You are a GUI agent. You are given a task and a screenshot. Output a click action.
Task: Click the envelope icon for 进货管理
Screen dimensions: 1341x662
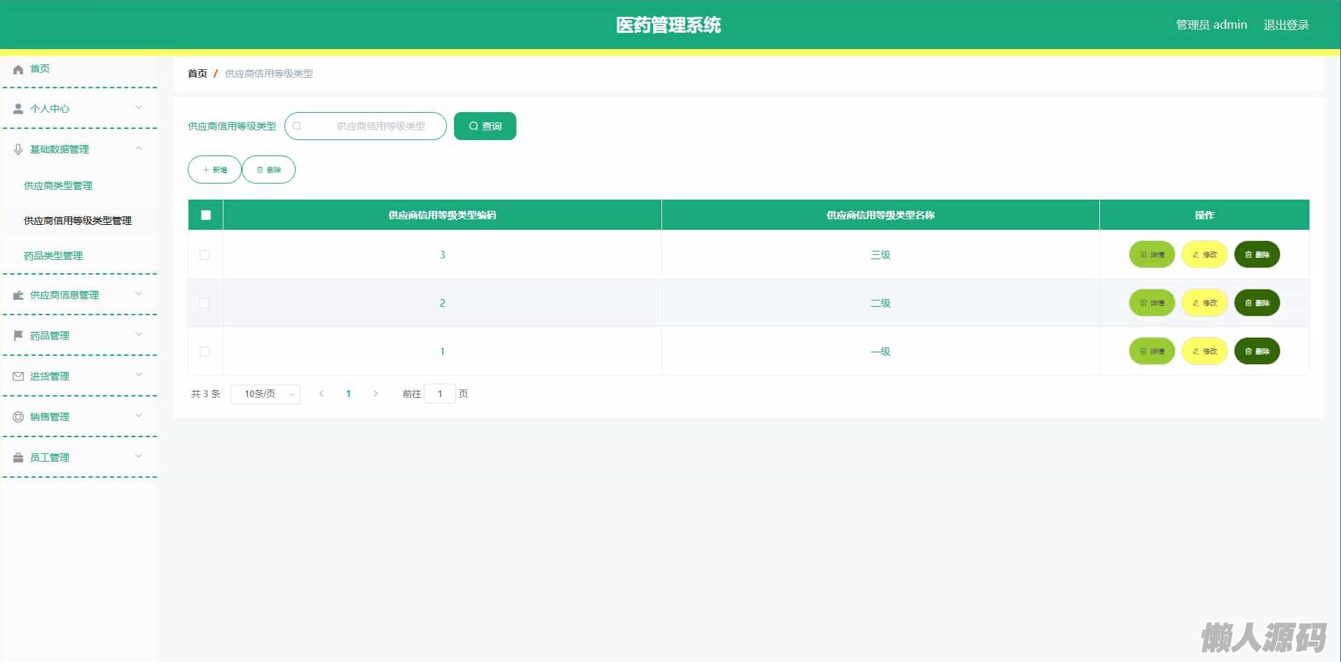point(18,376)
